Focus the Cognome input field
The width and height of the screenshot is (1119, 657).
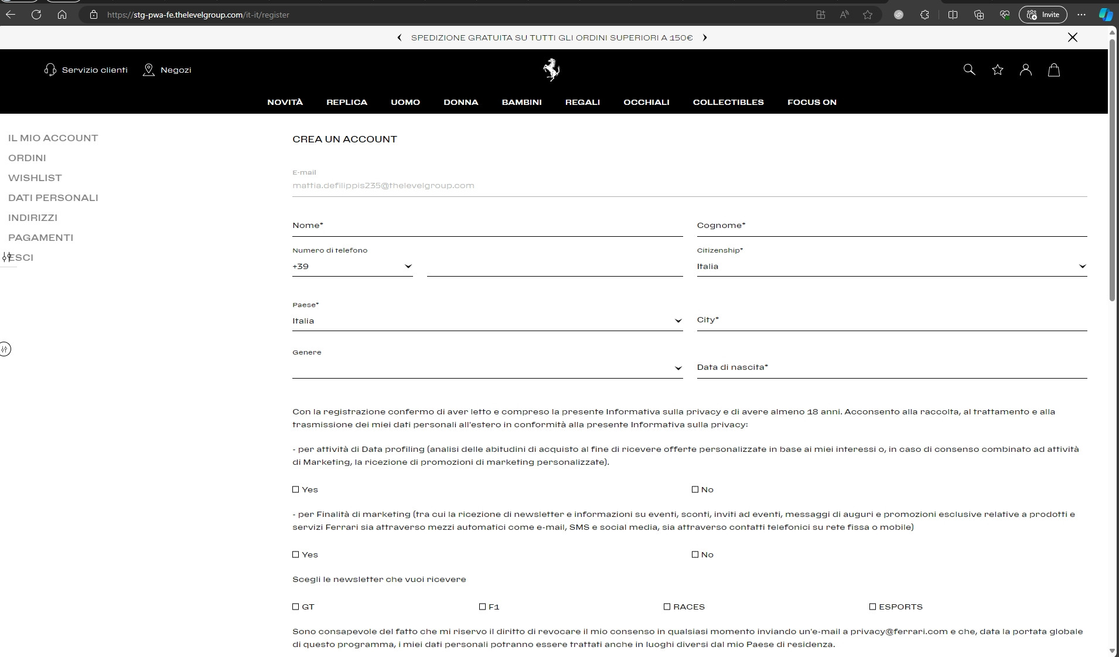pos(892,226)
